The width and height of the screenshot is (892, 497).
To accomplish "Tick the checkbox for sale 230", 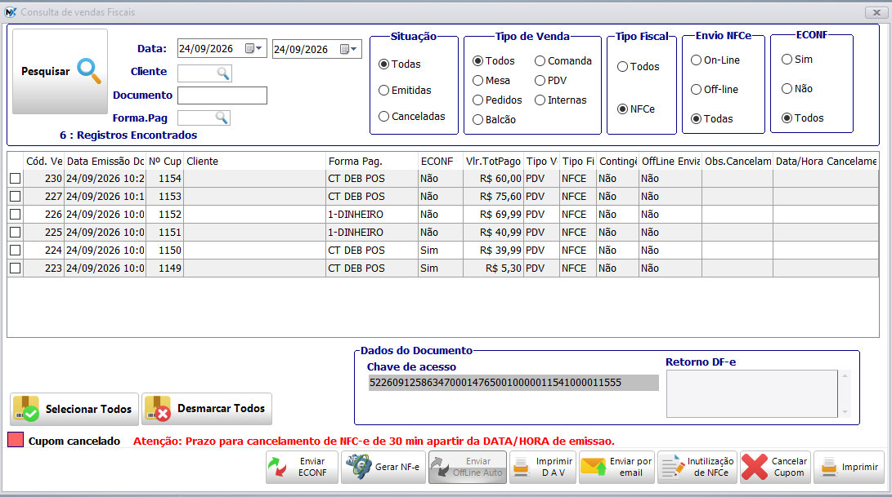I will (16, 179).
